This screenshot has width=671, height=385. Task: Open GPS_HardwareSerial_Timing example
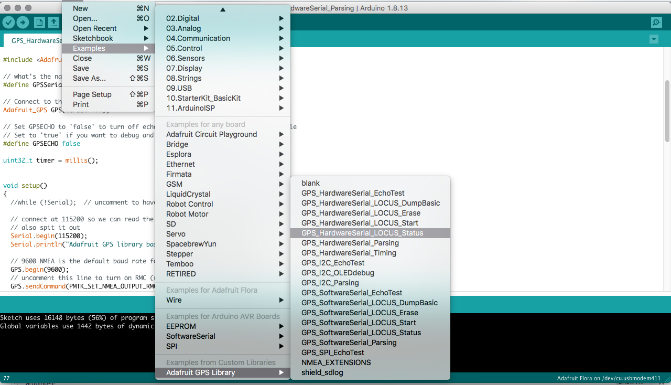point(370,253)
